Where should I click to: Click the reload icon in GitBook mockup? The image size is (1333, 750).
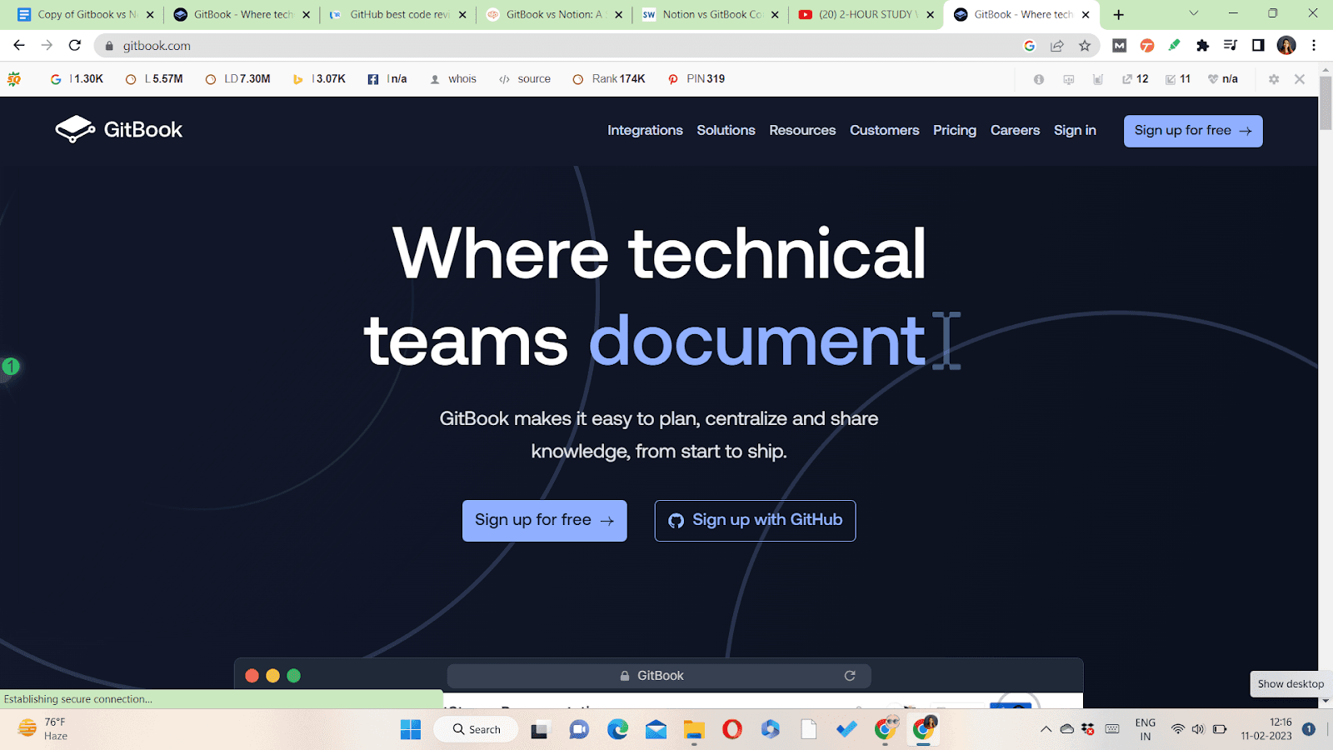point(850,676)
